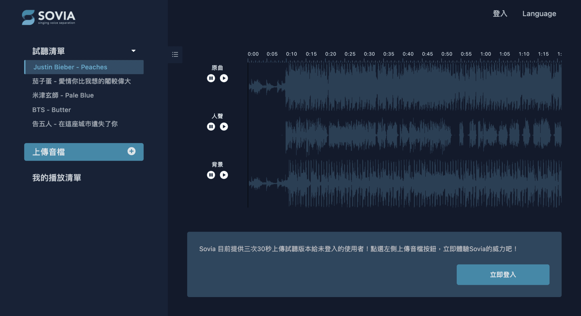Click 登入 in the top bar
Image resolution: width=581 pixels, height=316 pixels.
tap(500, 14)
